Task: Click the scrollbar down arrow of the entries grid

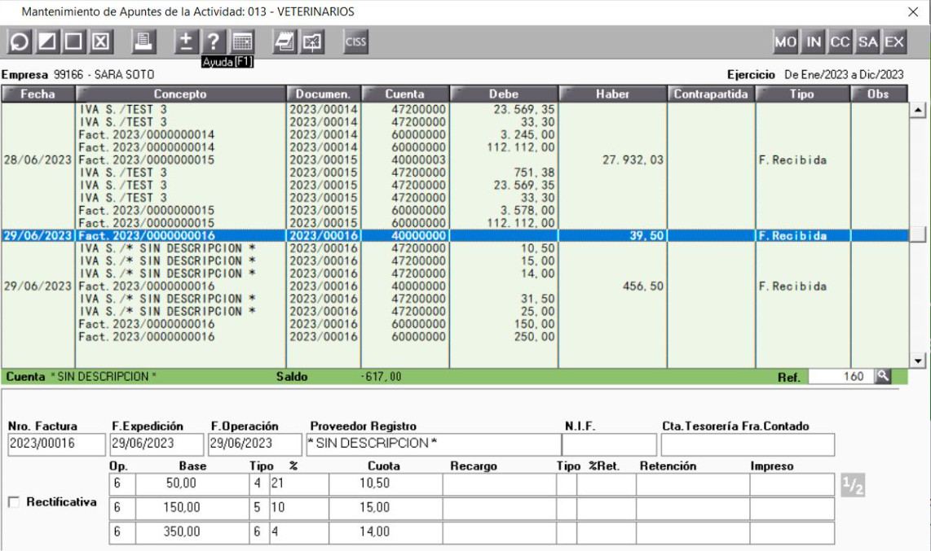Action: point(918,361)
